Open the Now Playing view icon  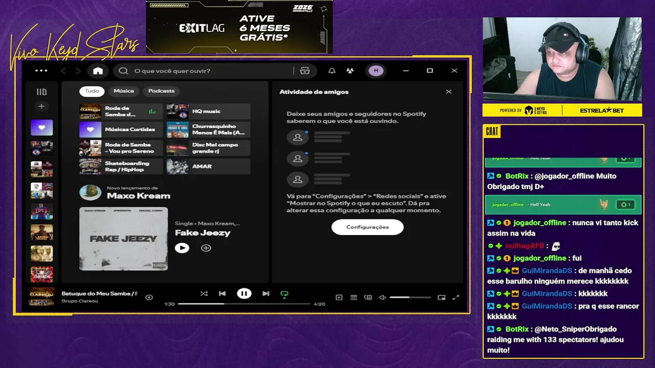pos(339,297)
